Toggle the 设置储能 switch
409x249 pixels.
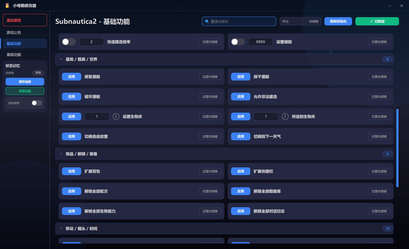pyautogui.click(x=238, y=42)
